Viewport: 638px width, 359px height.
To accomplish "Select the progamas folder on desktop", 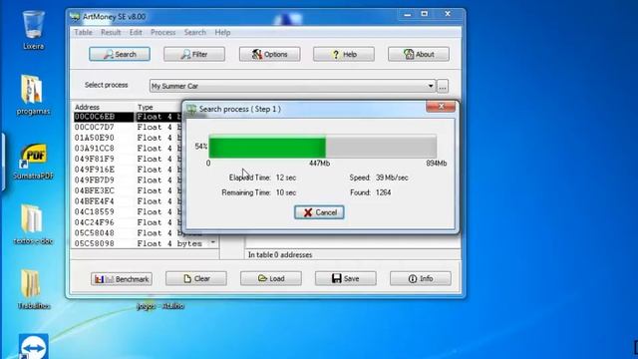I will click(x=33, y=95).
